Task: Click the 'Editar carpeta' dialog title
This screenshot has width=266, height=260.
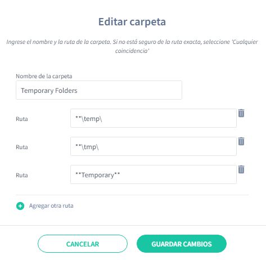Action: click(x=132, y=22)
